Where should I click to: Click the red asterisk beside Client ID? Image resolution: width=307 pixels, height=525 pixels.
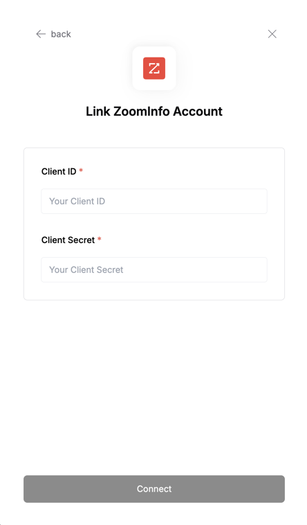pos(81,170)
